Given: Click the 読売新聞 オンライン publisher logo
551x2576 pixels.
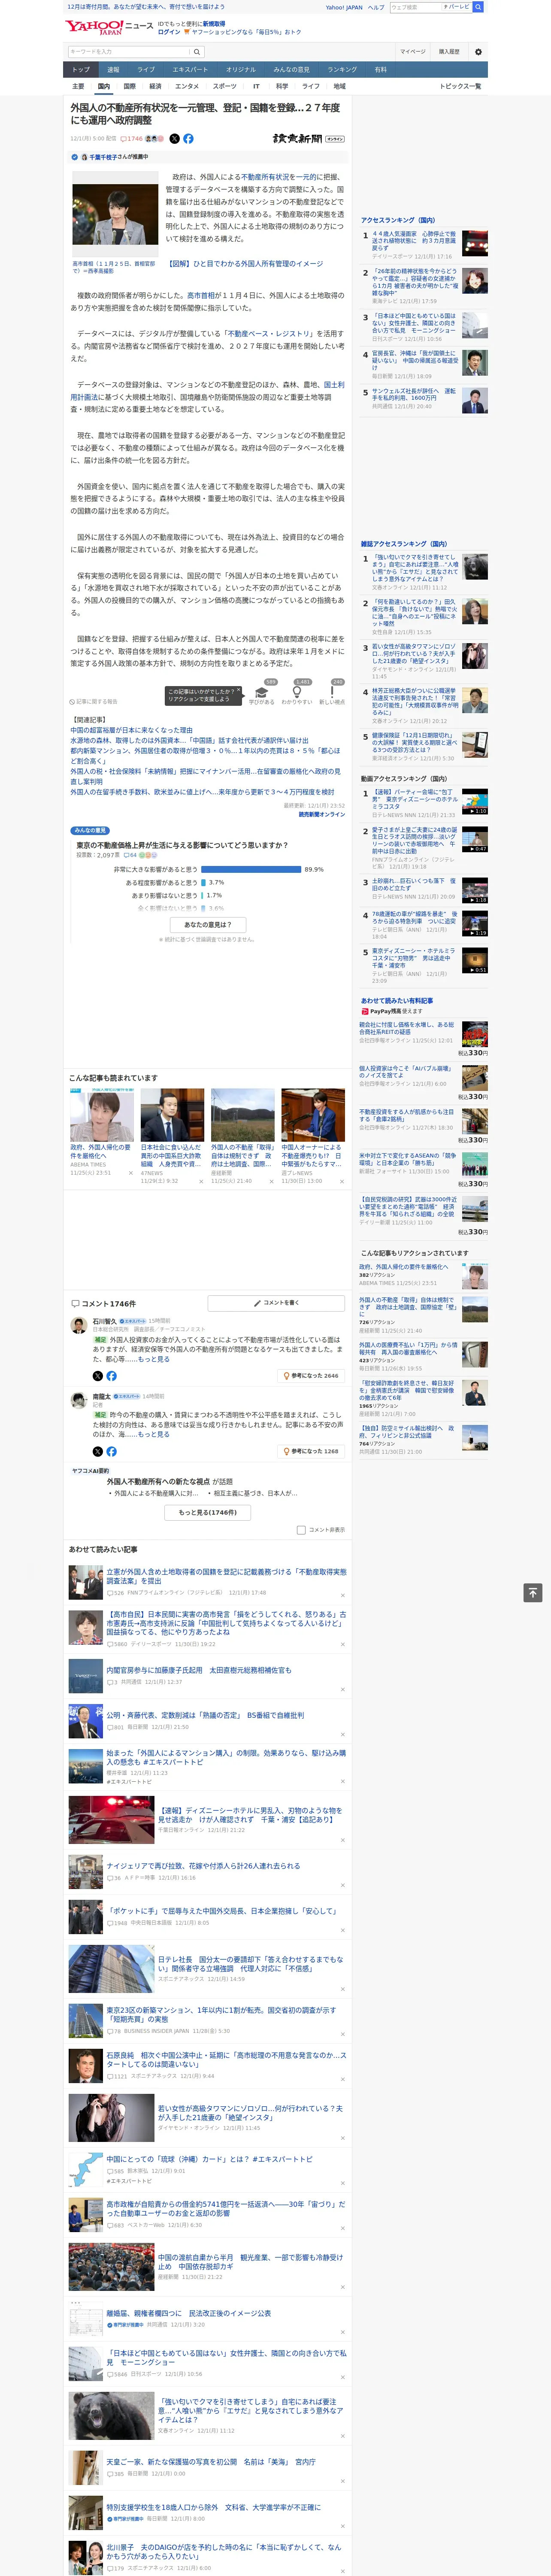Looking at the screenshot, I should coord(308,139).
